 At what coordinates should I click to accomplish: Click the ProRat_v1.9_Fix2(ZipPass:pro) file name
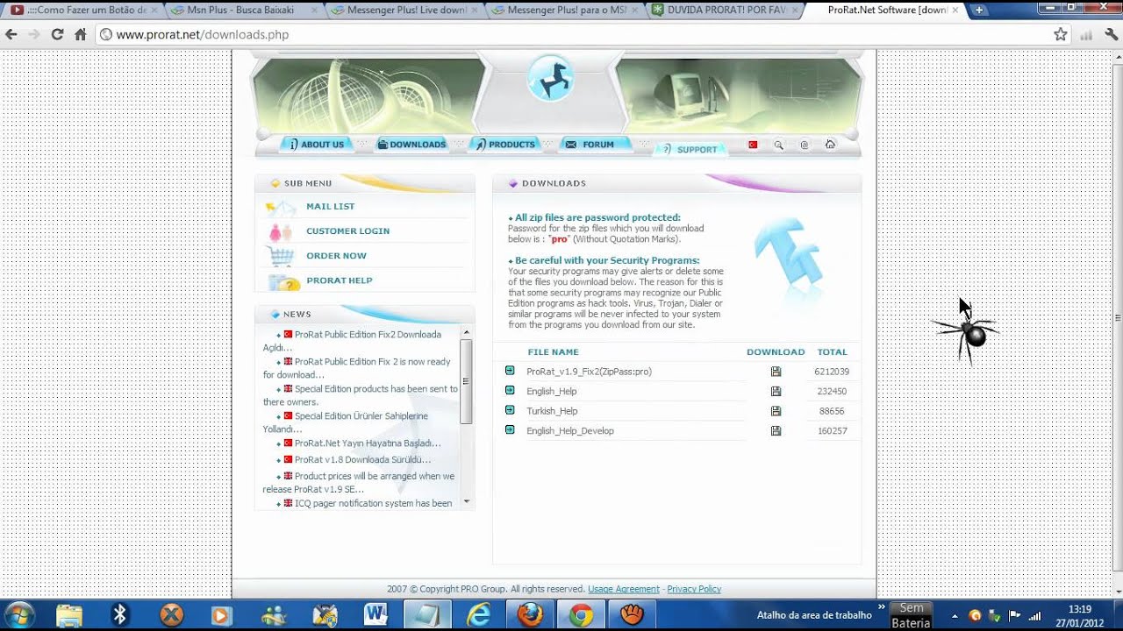pos(589,372)
